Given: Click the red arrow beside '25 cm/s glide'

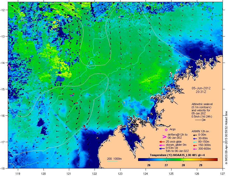Looking at the screenshot, I should (x=162, y=142).
